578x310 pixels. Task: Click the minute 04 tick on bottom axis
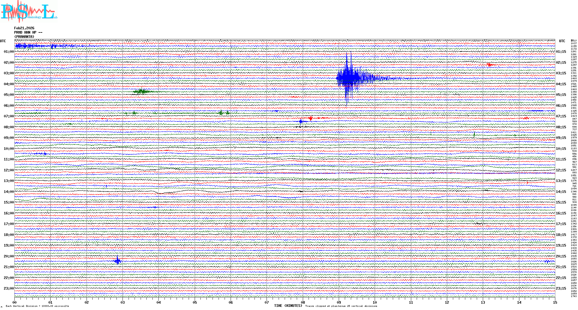click(159, 302)
